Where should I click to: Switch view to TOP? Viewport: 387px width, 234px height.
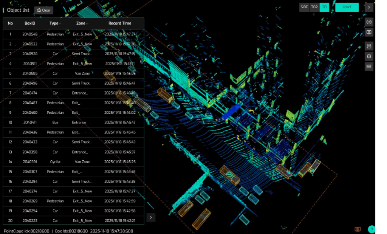click(314, 7)
